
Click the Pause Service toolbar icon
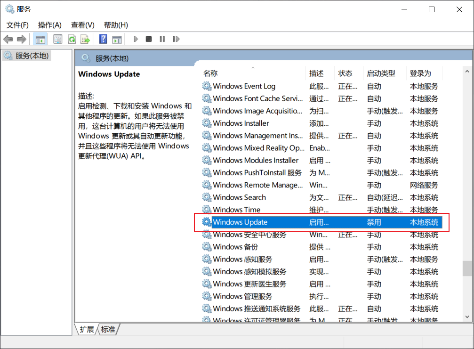click(162, 39)
